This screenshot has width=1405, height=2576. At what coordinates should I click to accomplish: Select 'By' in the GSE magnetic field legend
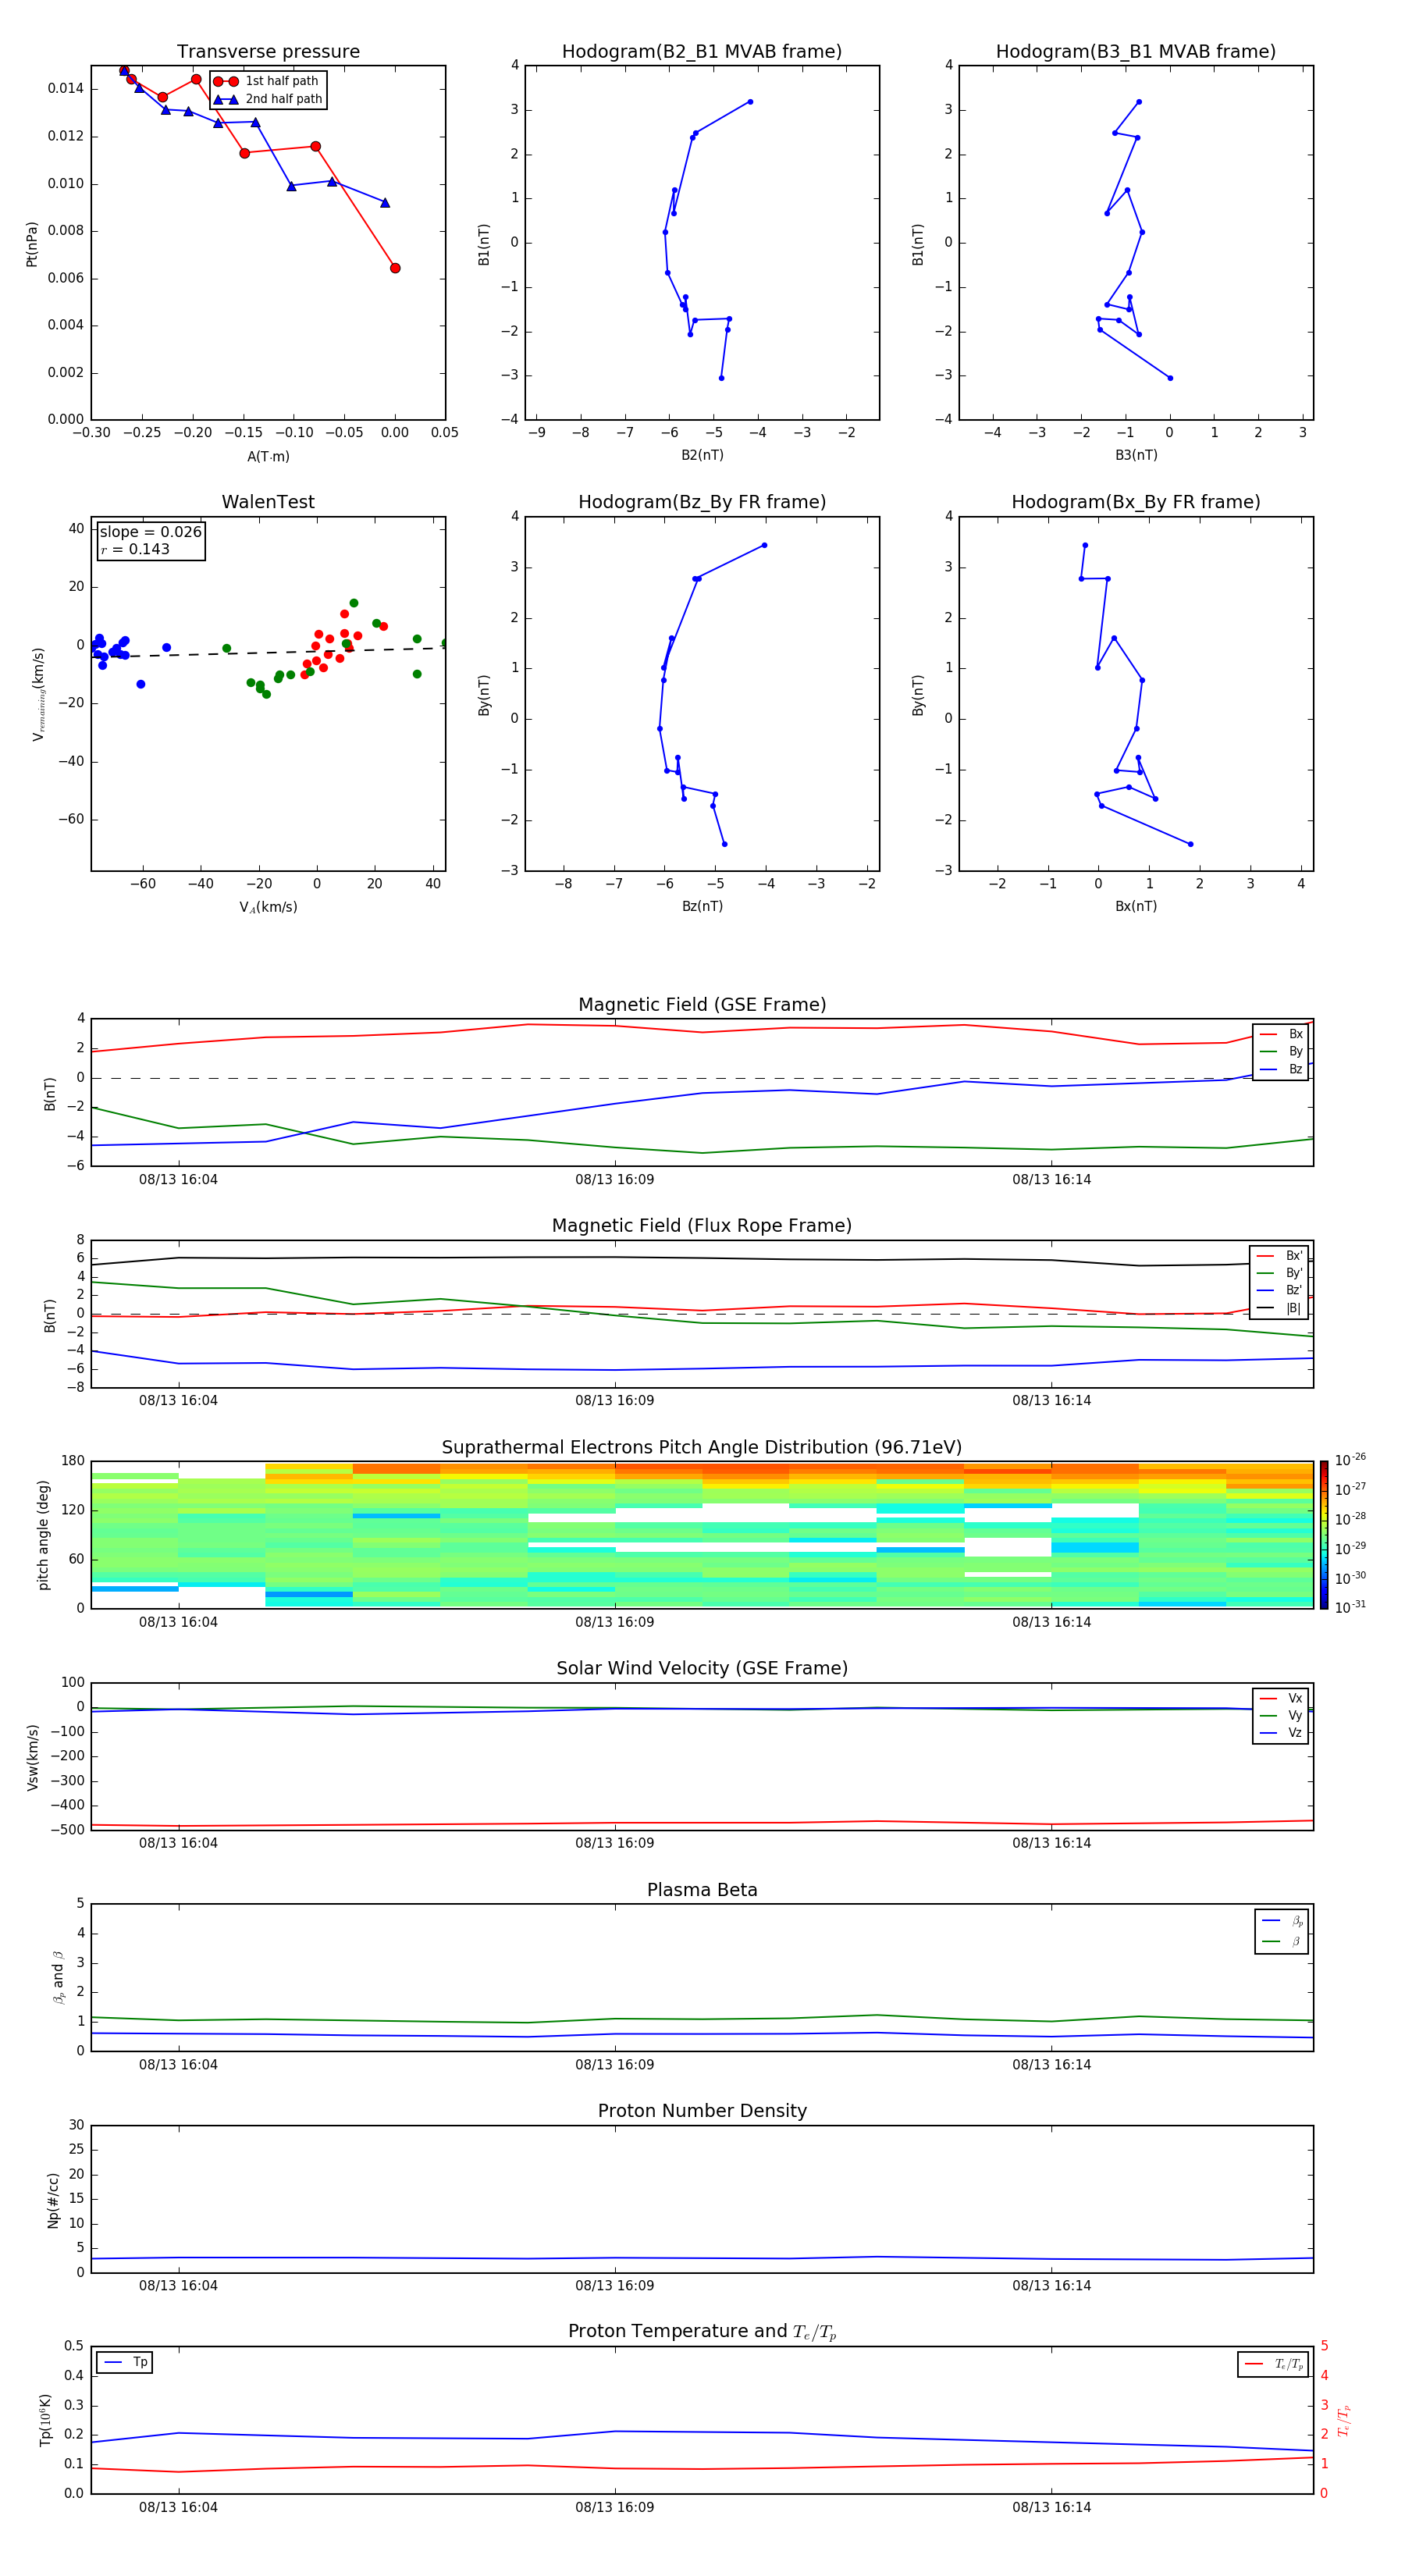(1281, 1051)
